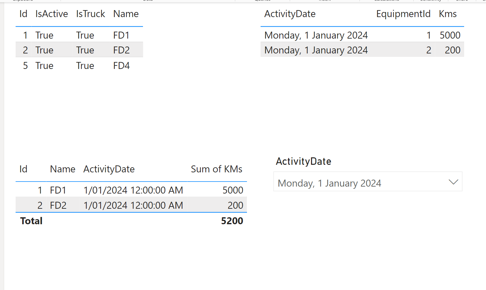
Task: Sort by IsTruck column header
Action: [x=90, y=14]
